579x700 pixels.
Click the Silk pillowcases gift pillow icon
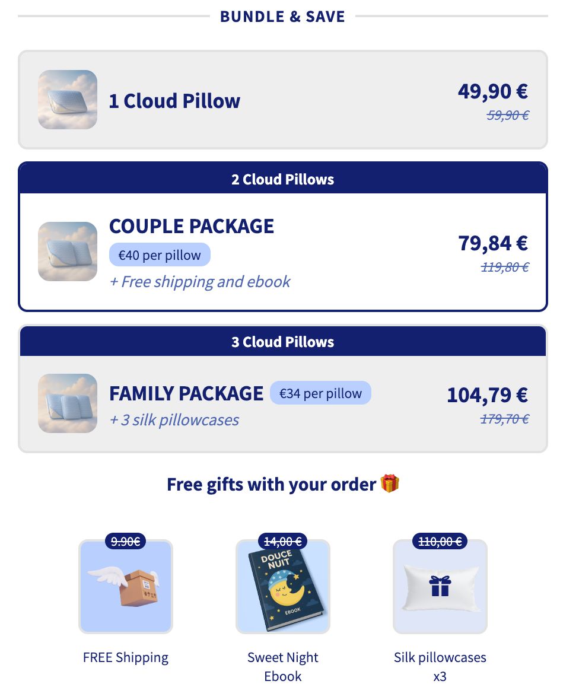point(440,586)
